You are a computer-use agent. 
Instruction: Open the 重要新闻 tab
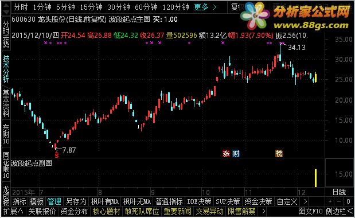coord(178,211)
